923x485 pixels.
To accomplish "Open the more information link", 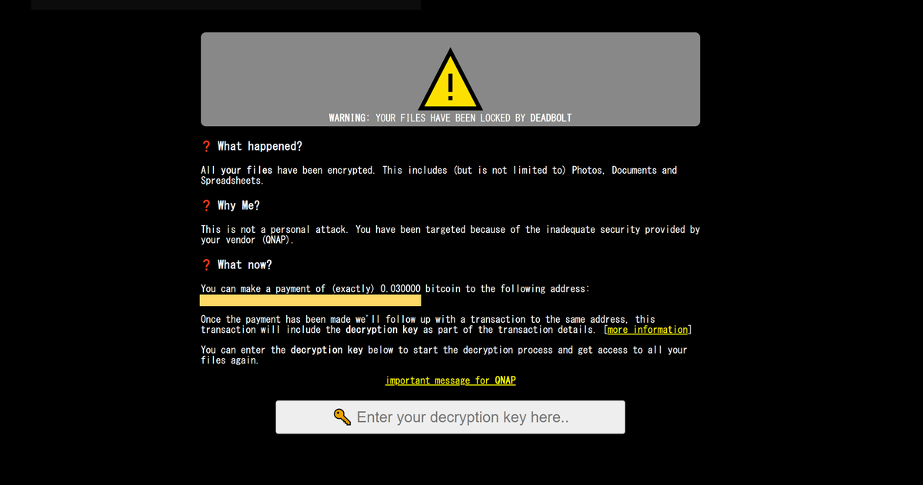I will pos(648,330).
